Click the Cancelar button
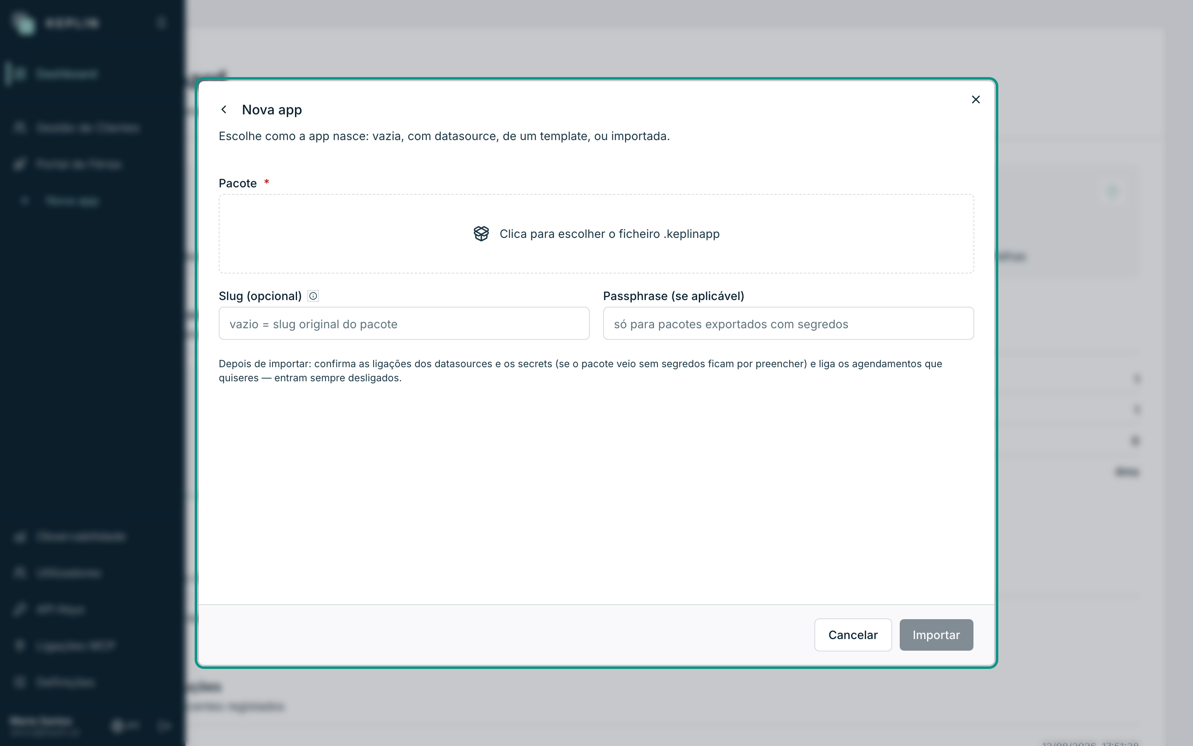 853,635
